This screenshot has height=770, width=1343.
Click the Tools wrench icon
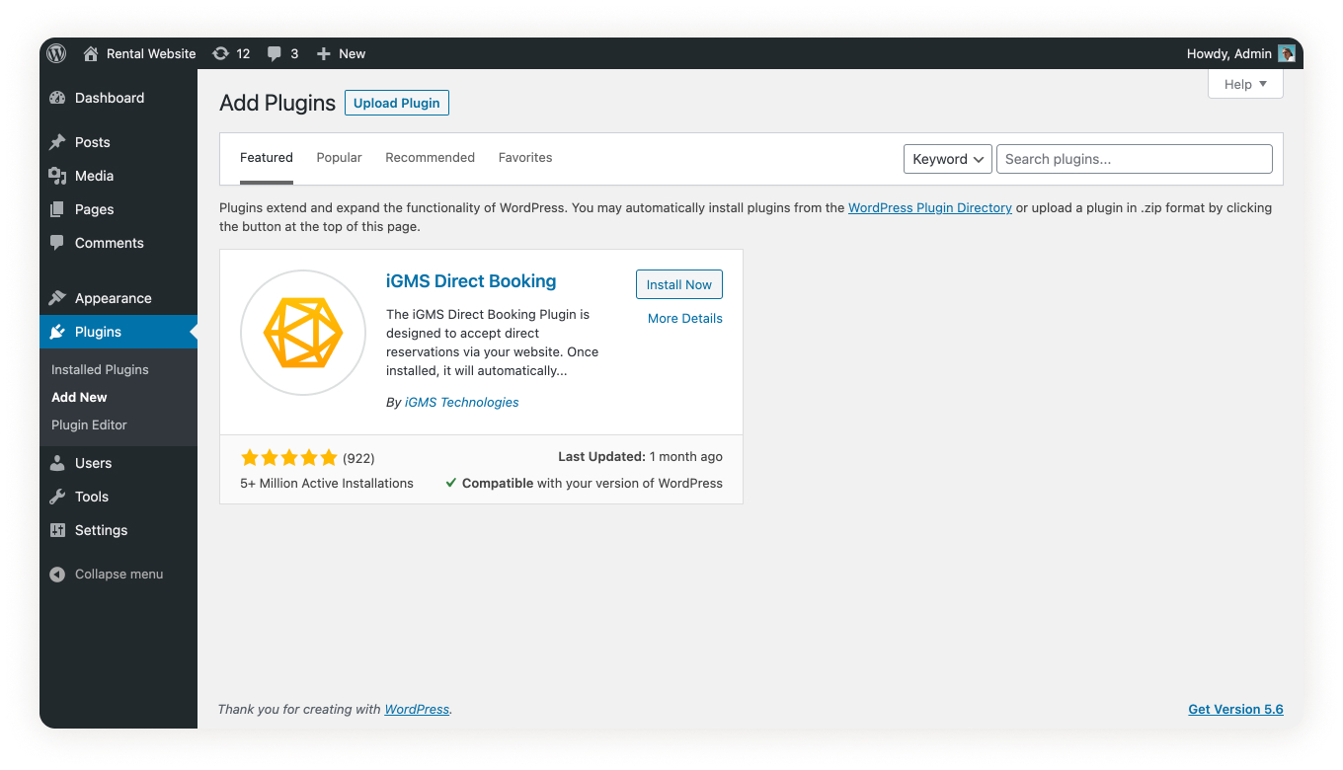[57, 497]
